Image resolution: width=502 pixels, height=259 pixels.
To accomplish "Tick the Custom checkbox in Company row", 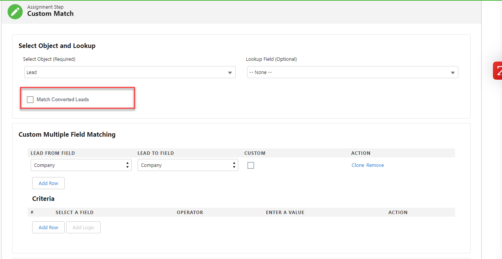I will click(250, 165).
